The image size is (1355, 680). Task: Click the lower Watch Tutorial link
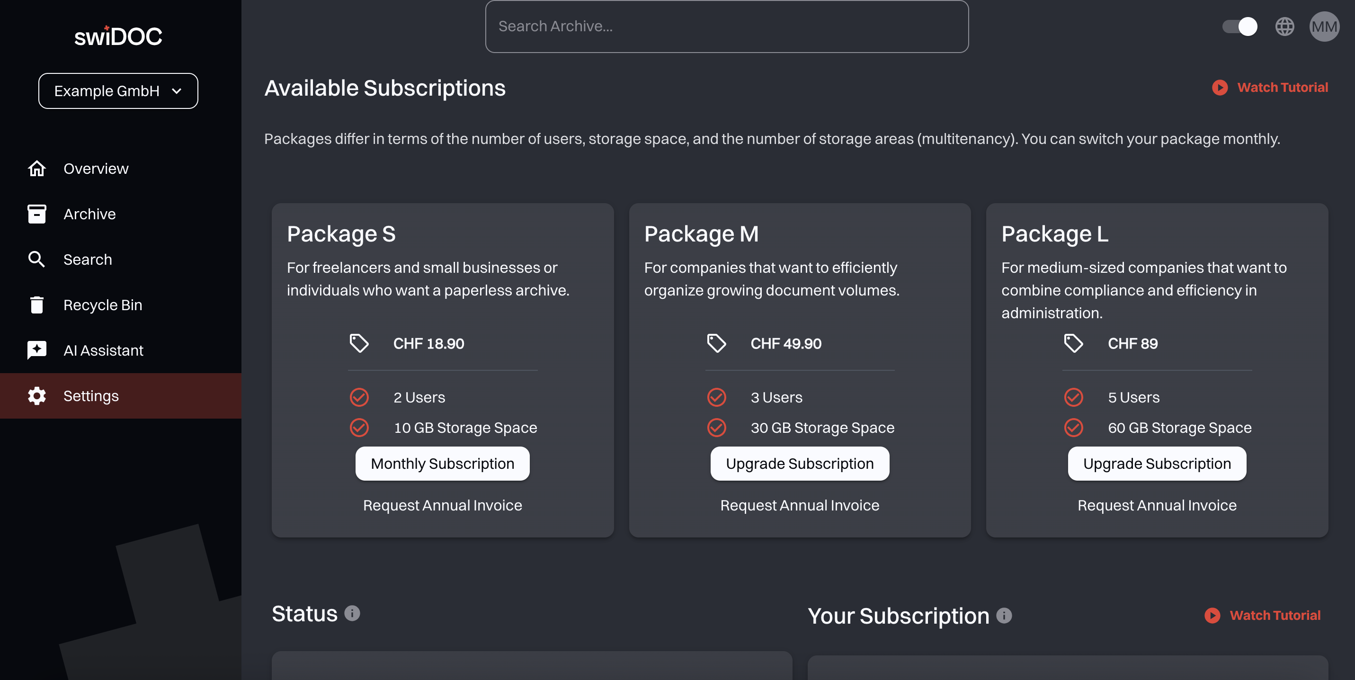(x=1274, y=615)
